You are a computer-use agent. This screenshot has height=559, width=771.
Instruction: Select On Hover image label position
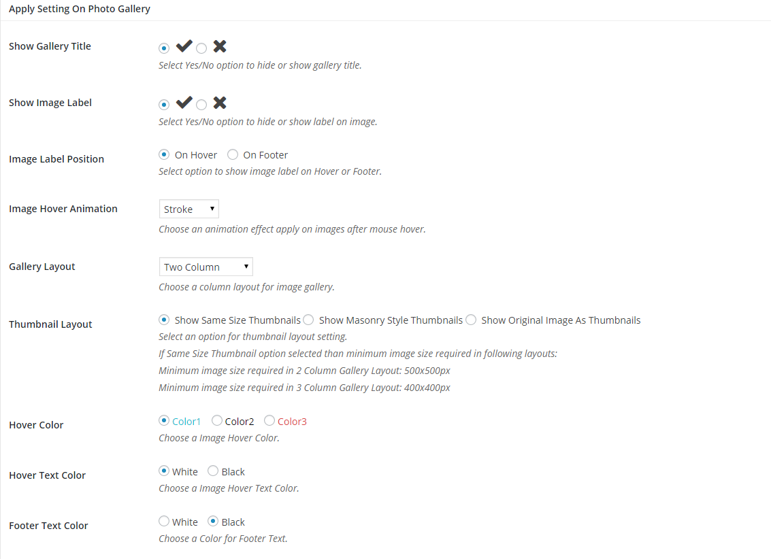164,154
